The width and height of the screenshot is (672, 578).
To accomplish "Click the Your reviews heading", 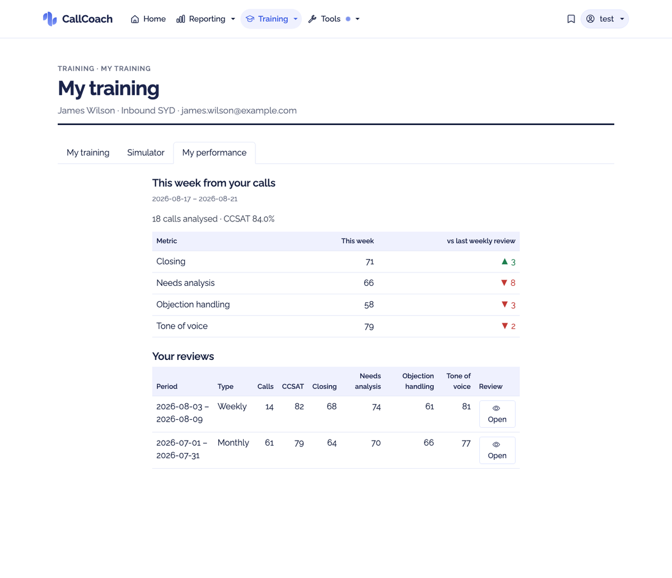I will click(x=183, y=357).
